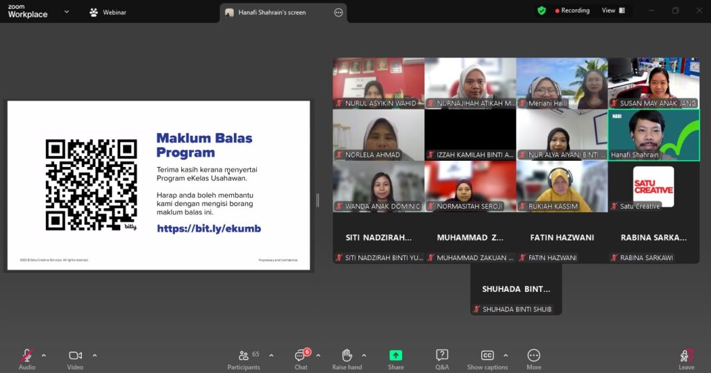The image size is (711, 373).
Task: Select RABINA SARKAWI name tile
Action: [x=653, y=238]
